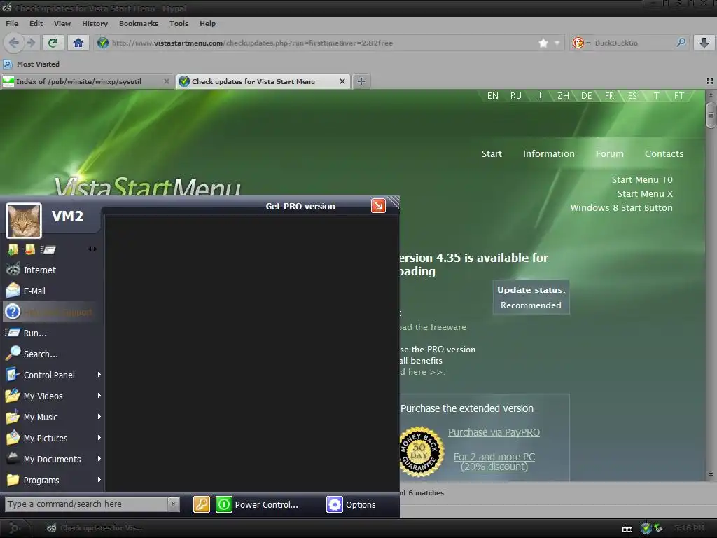Image resolution: width=717 pixels, height=538 pixels.
Task: Open the Windows 8 Start Button link
Action: [622, 207]
